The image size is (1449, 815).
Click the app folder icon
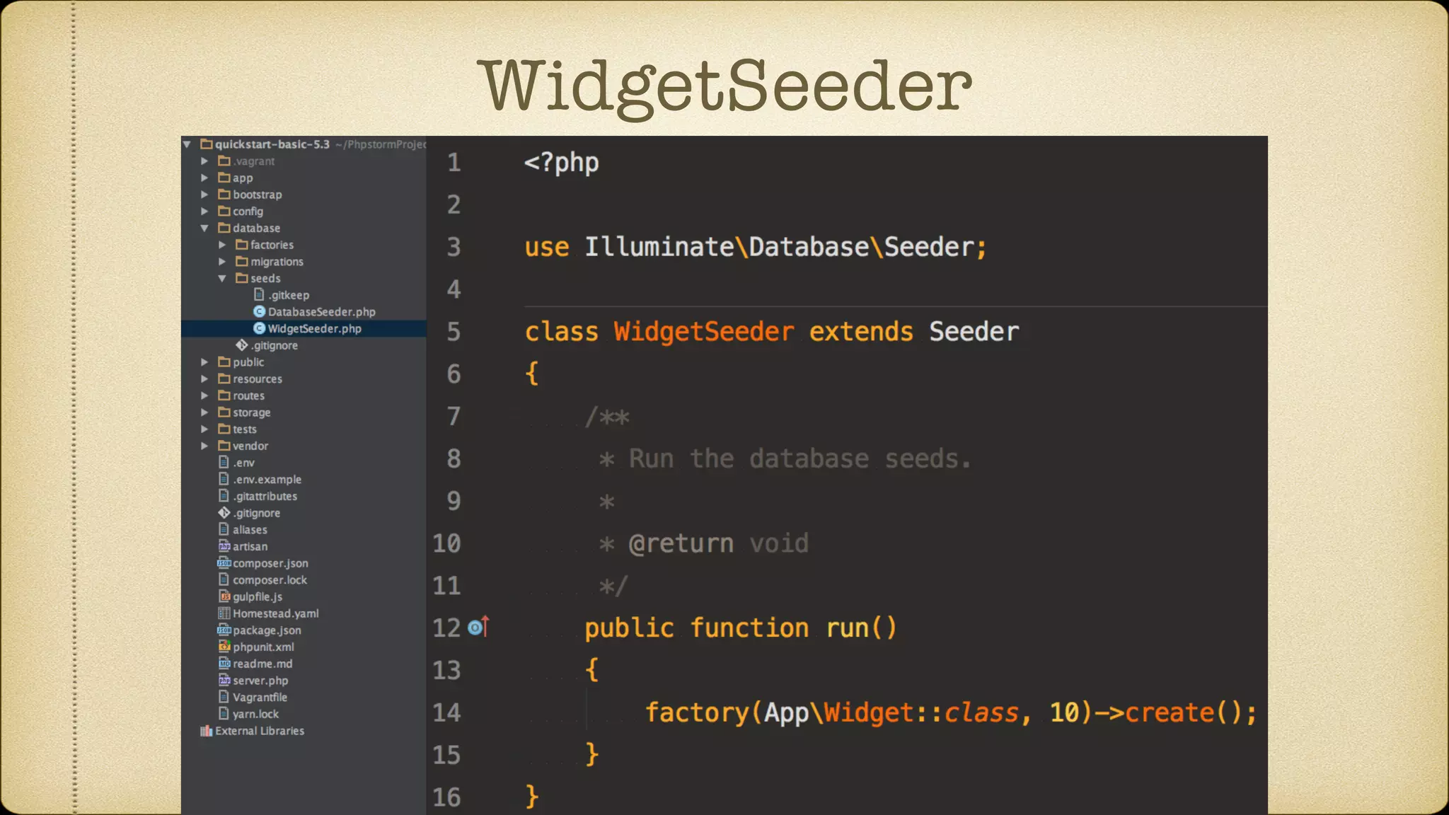(224, 178)
